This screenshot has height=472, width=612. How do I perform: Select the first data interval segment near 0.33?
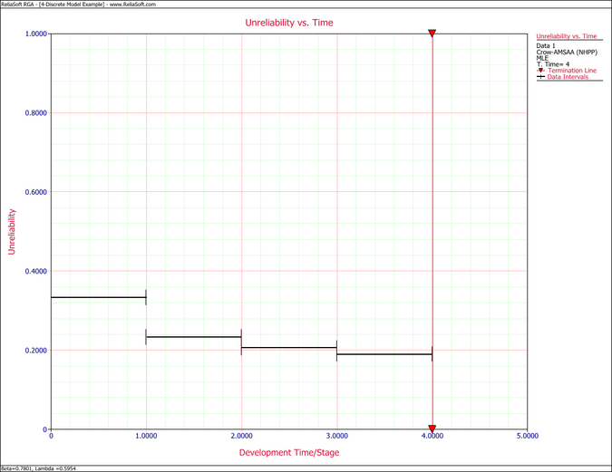[98, 297]
